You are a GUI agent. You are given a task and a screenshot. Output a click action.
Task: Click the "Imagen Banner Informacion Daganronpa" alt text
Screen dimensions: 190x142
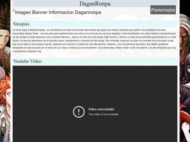pyautogui.click(x=58, y=12)
